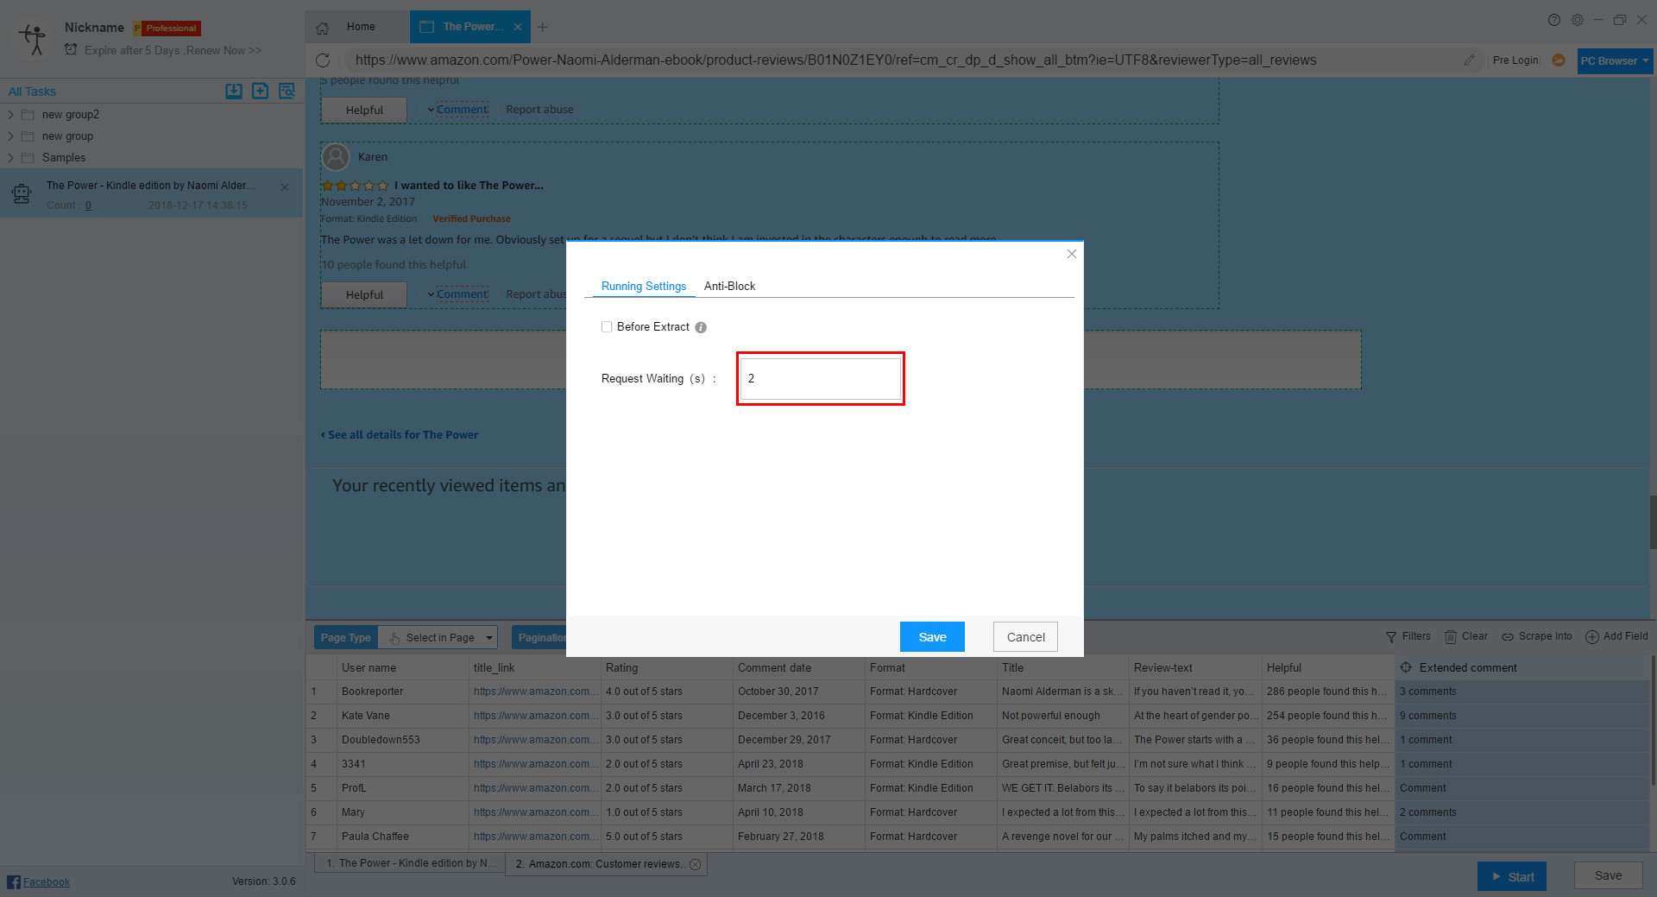Click the Facebook icon in status bar
Screen dimensions: 1657x897
click(x=13, y=881)
